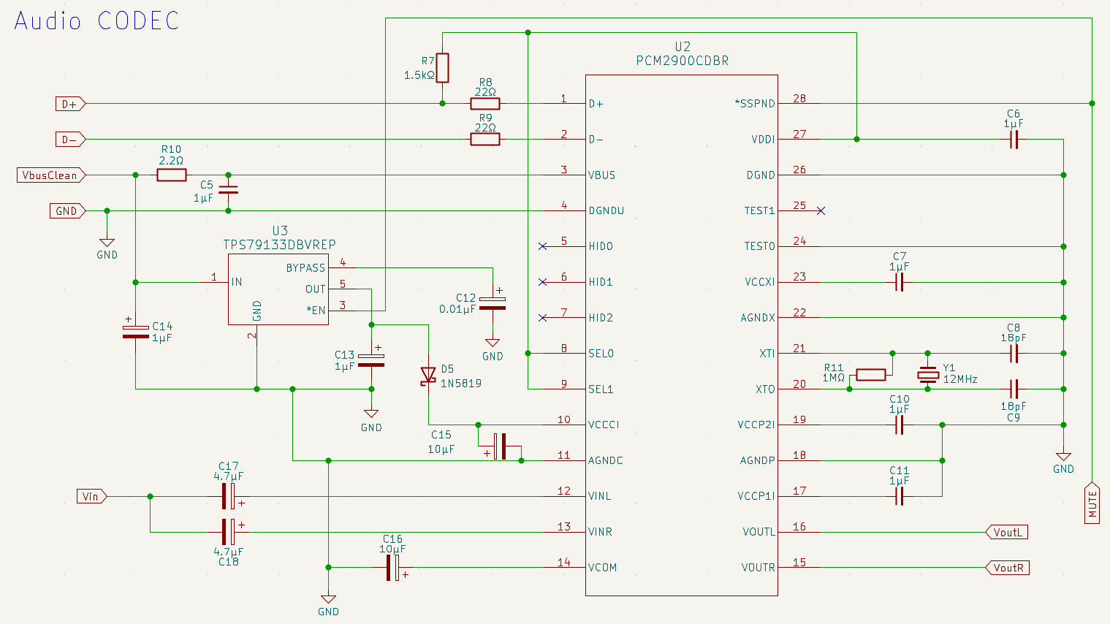Screen dimensions: 1110x624
Task: Click the 1N5819 diode value text
Action: pyautogui.click(x=461, y=383)
